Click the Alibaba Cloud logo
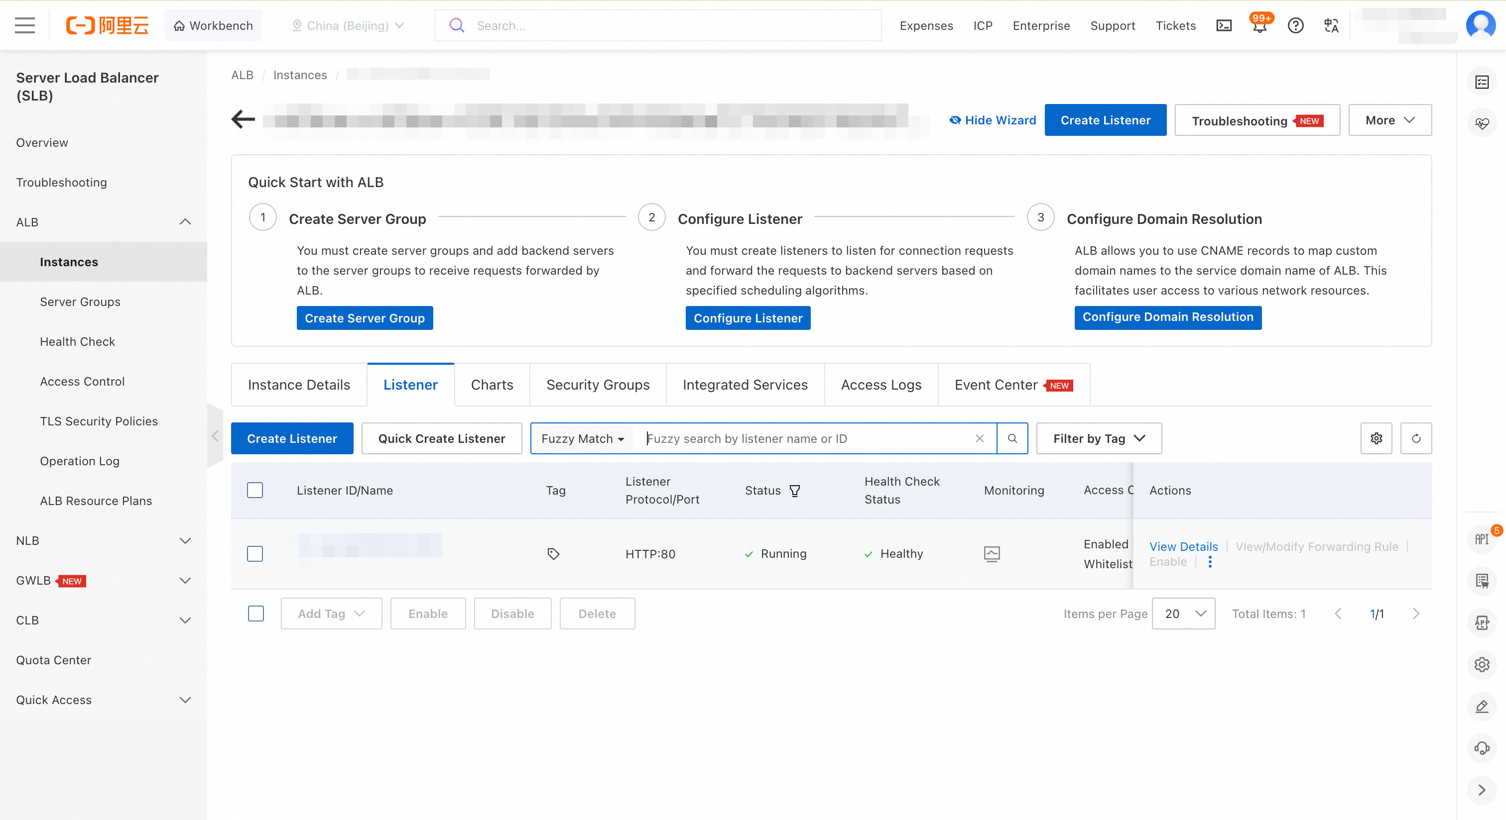1506x820 pixels. (x=107, y=25)
